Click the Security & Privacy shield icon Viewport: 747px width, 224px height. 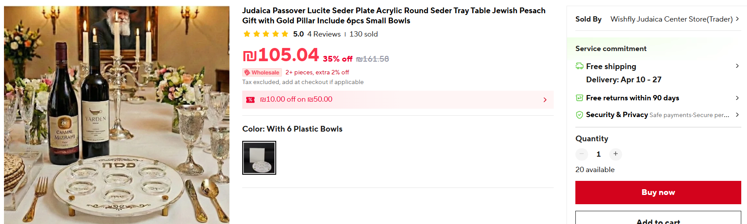click(x=579, y=115)
